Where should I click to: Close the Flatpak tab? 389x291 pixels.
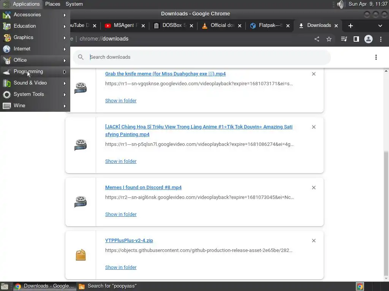(288, 26)
